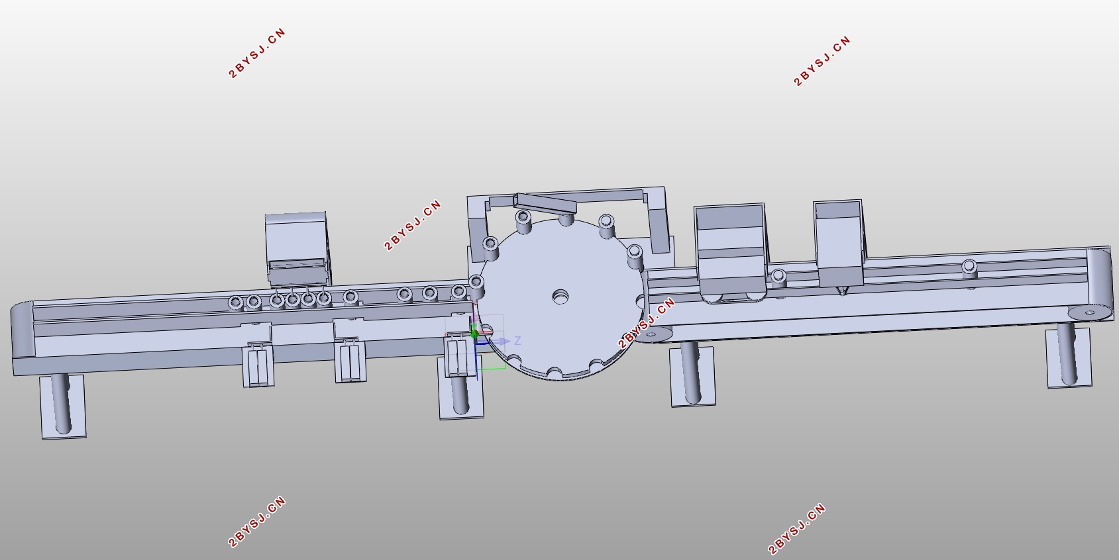The width and height of the screenshot is (1119, 560).
Task: Pick the far-right support leg of the right conveyor
Action: click(1068, 355)
